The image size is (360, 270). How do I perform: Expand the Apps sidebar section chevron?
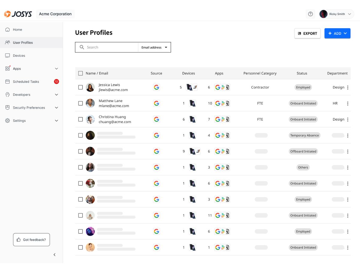pyautogui.click(x=56, y=69)
